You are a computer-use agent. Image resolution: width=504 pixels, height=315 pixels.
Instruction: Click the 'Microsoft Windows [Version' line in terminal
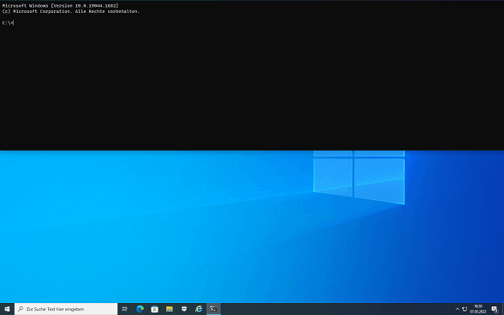pyautogui.click(x=60, y=6)
